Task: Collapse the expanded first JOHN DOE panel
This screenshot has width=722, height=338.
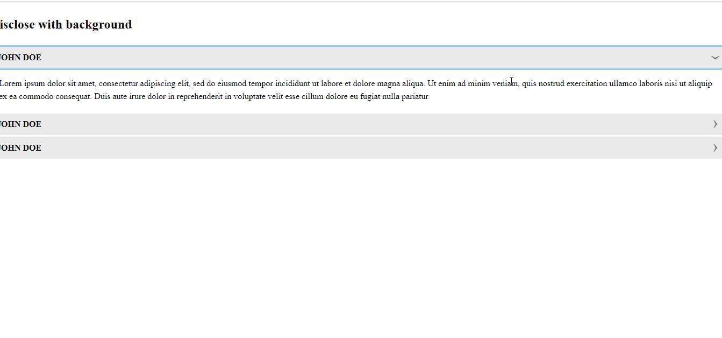Action: [361, 58]
